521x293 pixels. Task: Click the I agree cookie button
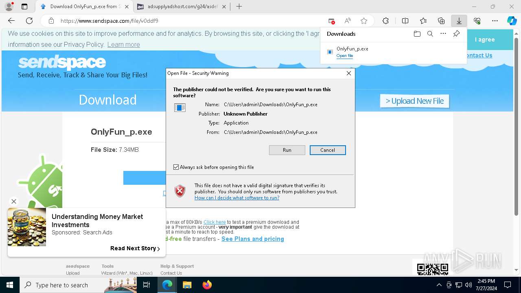click(x=485, y=39)
